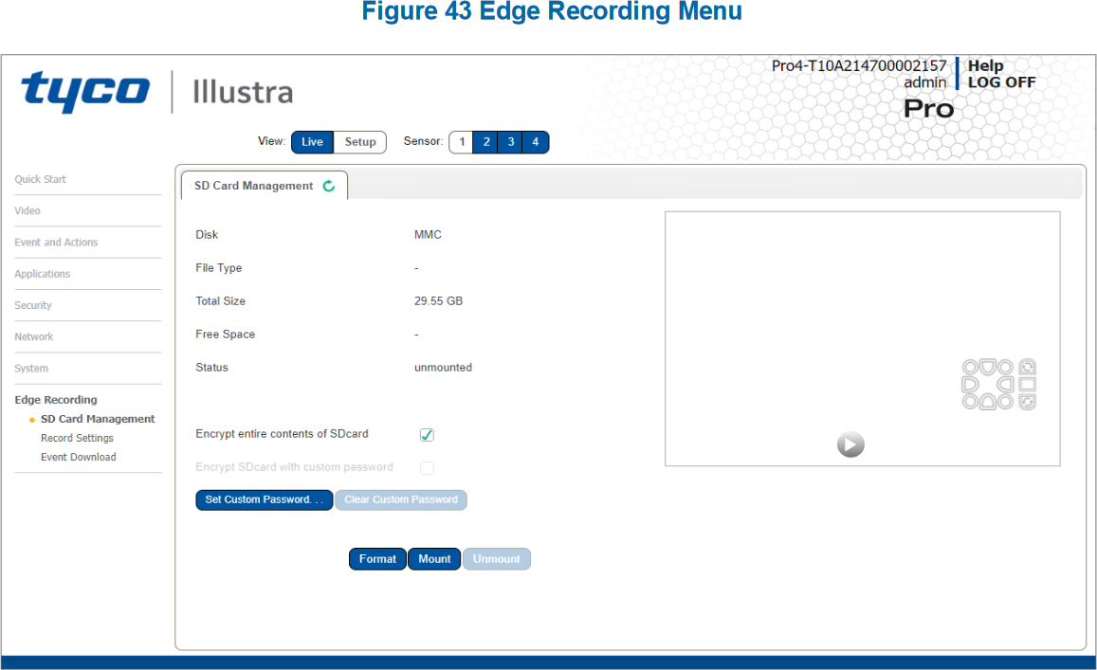Open Record Settings from the sidebar
The image size is (1097, 670).
tap(77, 437)
